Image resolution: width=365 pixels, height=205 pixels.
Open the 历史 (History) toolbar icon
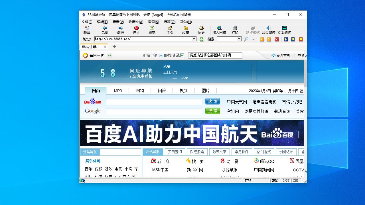coord(201,30)
